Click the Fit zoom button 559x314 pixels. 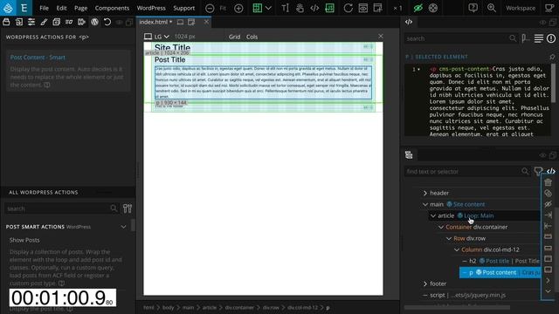(223, 8)
